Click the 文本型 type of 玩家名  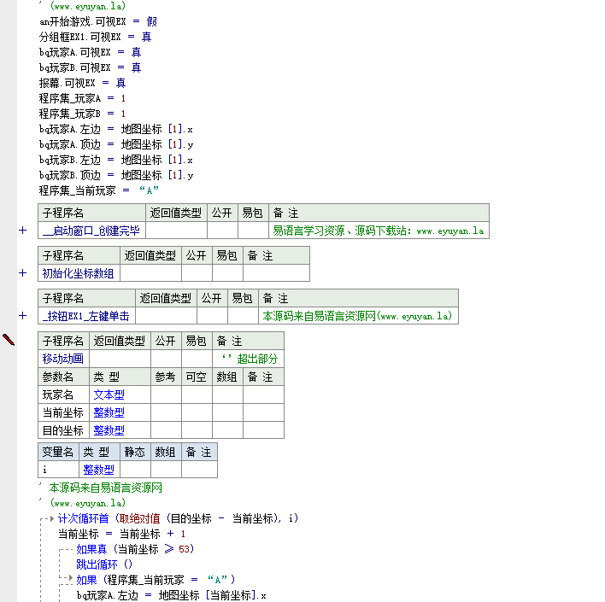pos(109,395)
